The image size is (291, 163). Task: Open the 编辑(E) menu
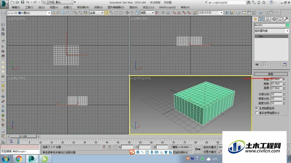coord(16,8)
